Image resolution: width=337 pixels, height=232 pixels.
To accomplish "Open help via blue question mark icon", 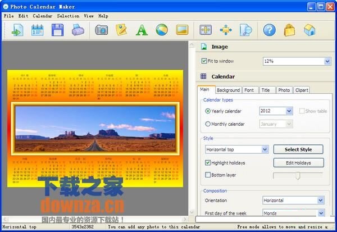I will click(x=269, y=30).
